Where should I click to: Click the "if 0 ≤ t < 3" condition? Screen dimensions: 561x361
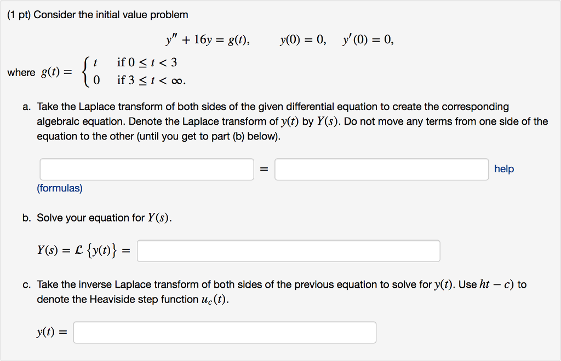tap(147, 62)
